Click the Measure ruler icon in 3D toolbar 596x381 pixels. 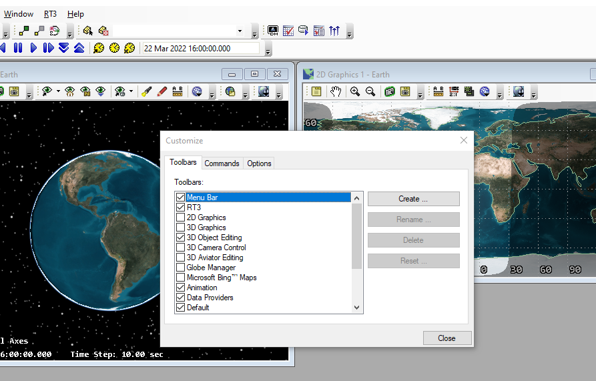click(178, 91)
